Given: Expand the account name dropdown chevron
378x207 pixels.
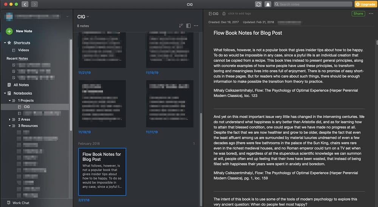Looking at the screenshot, I should click(67, 16).
